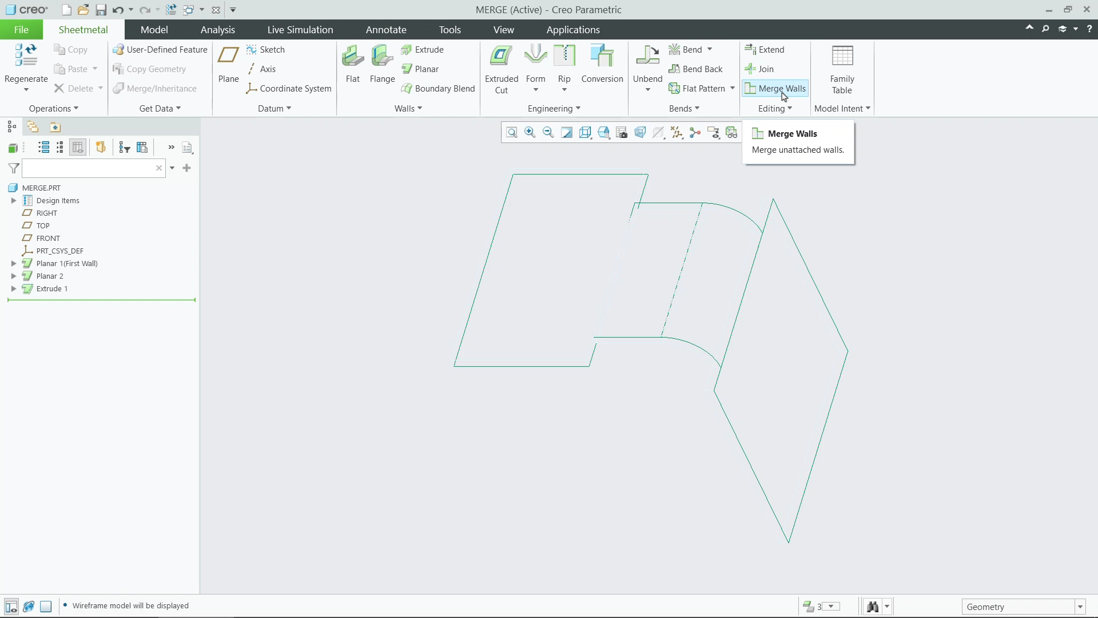Select PRT_CSYS_DEF in model tree
1098x618 pixels.
coord(53,251)
